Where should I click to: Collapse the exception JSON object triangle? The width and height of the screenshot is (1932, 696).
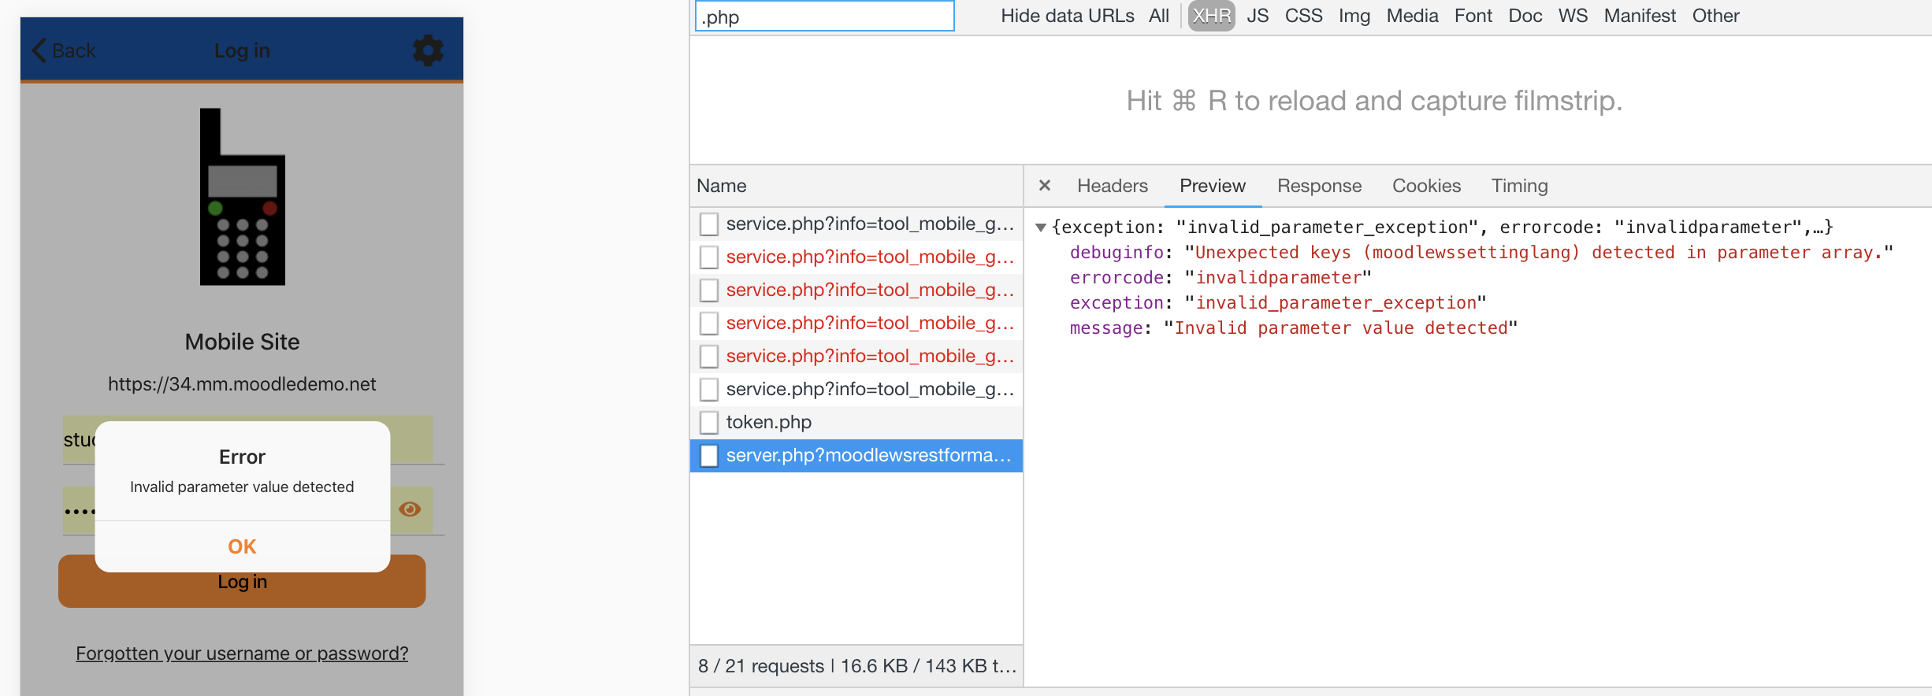[x=1041, y=228]
